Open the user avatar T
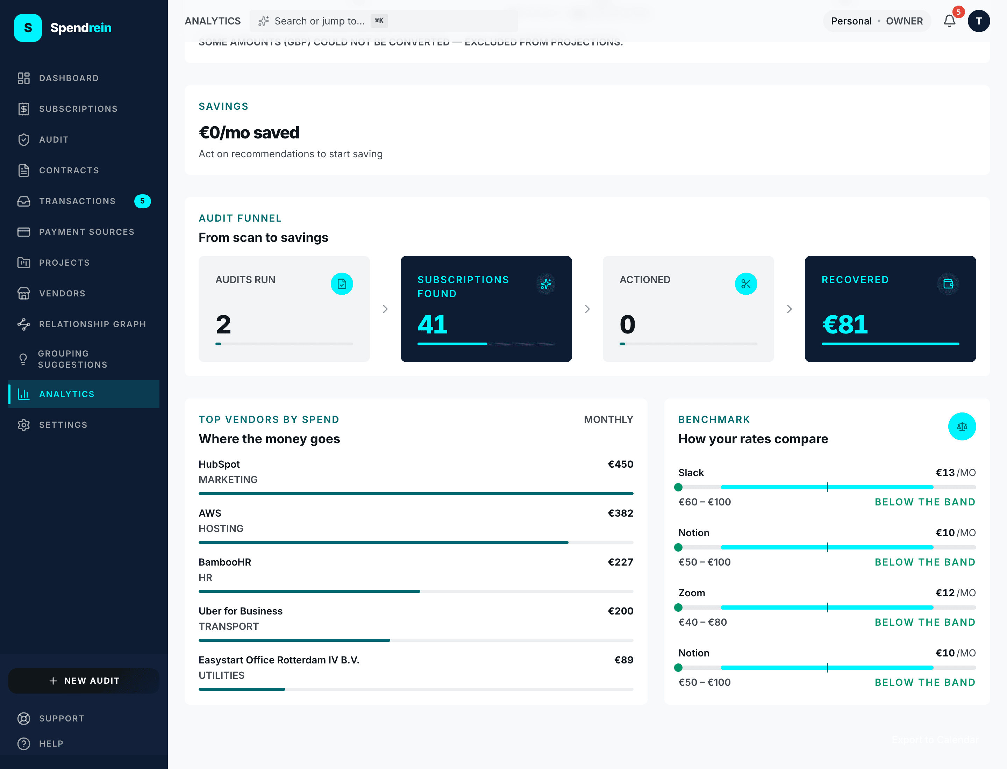The image size is (1007, 769). coord(979,21)
